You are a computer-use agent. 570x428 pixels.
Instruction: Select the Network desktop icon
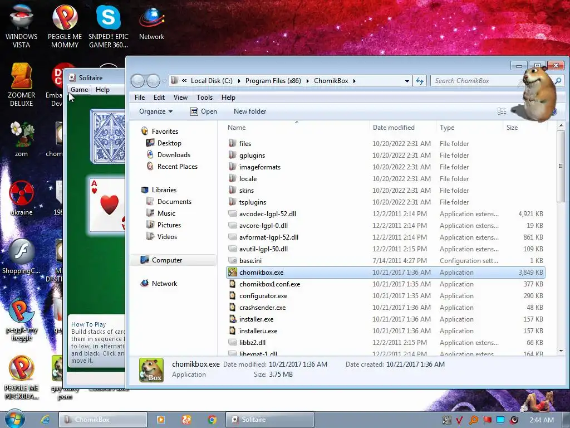pos(151,22)
